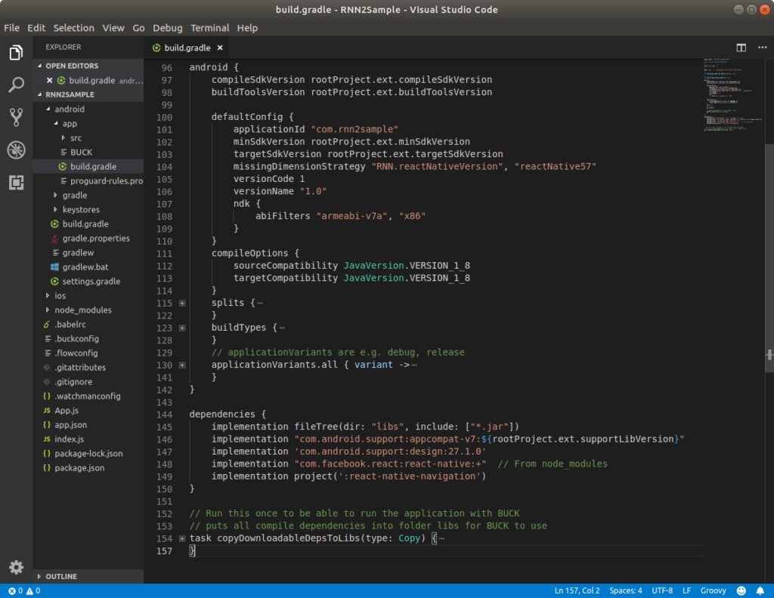Viewport: 774px width, 598px height.
Task: Select the build.gradle editor tab
Action: tap(186, 47)
